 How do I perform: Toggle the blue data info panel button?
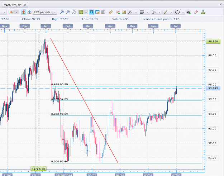[91, 12]
